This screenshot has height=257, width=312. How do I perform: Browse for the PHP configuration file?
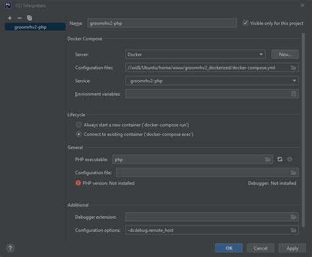click(x=294, y=172)
